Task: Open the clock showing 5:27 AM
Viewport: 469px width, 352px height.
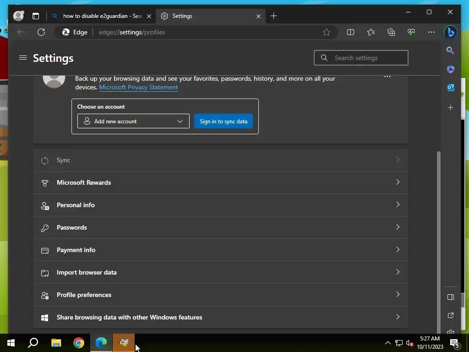Action: tap(430, 343)
